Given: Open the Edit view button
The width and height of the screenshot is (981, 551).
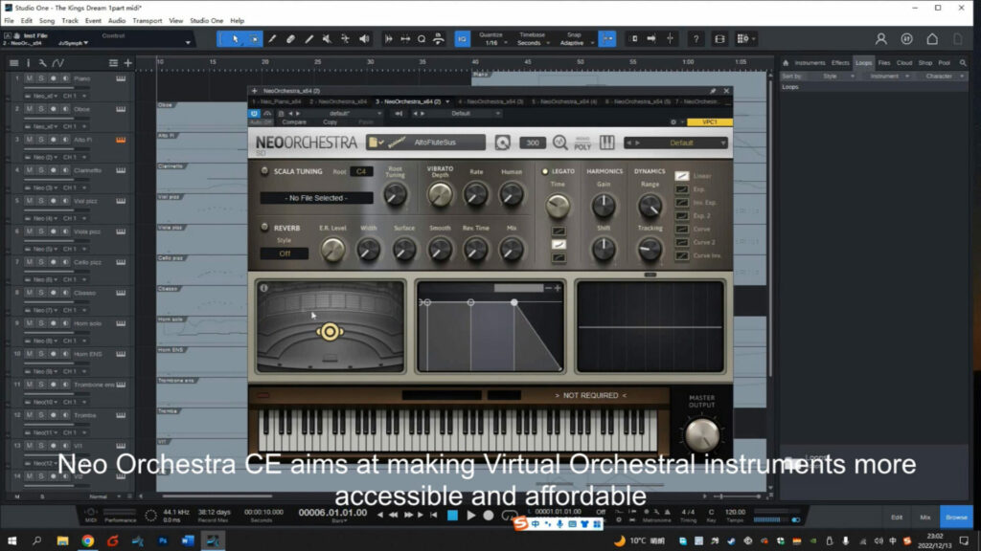Looking at the screenshot, I should tap(897, 518).
